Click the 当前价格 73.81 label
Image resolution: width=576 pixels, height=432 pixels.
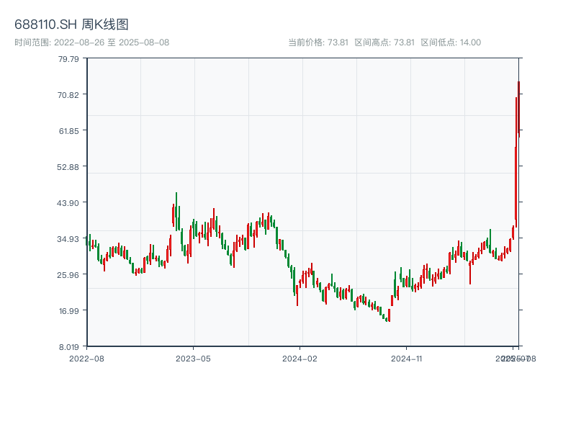318,42
